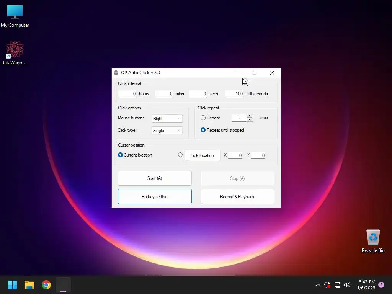The width and height of the screenshot is (392, 294).
Task: Open the Windows Start menu
Action: click(x=12, y=285)
